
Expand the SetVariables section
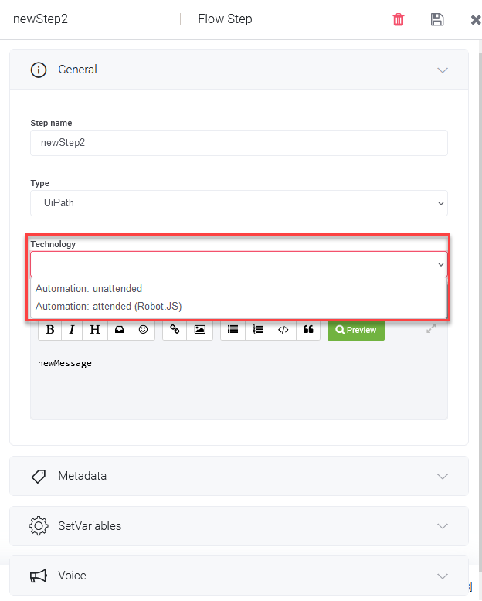239,526
